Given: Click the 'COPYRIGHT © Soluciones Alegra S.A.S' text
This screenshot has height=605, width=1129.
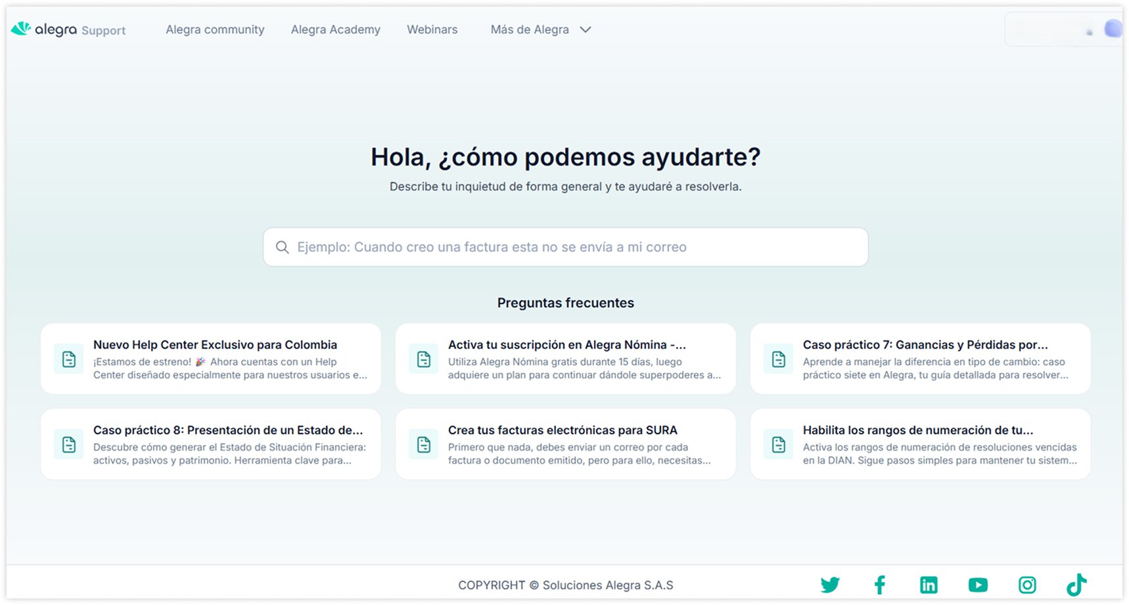Looking at the screenshot, I should coord(566,585).
